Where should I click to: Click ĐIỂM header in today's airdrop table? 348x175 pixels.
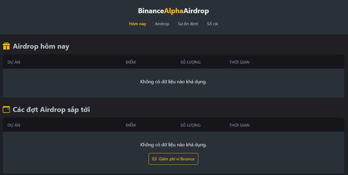click(x=131, y=62)
